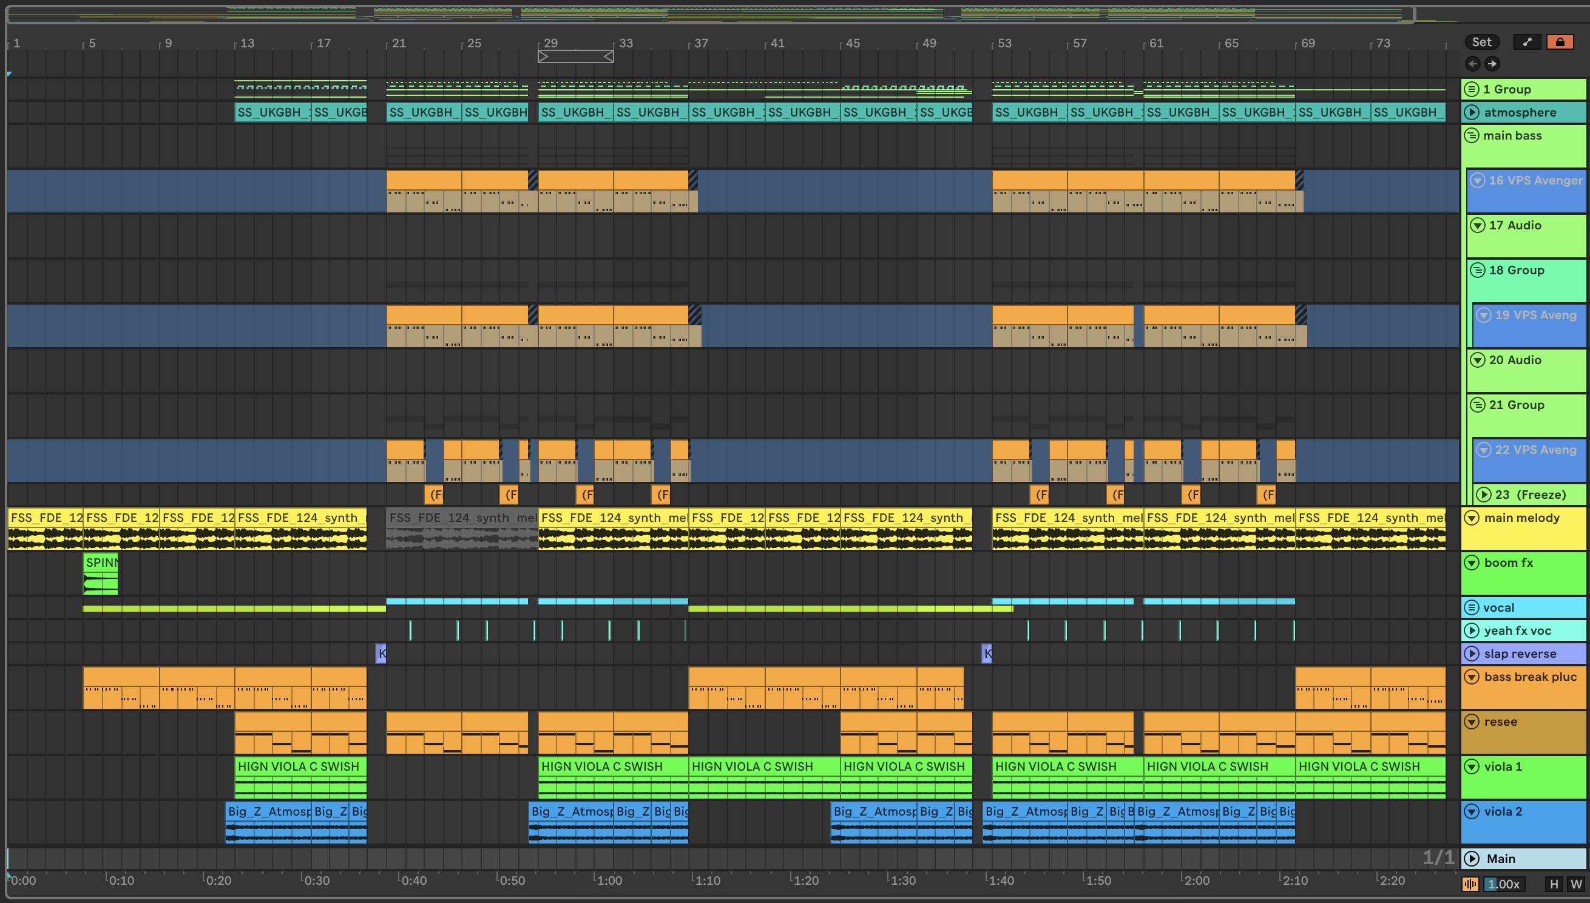The height and width of the screenshot is (903, 1590).
Task: Collapse the main bass group icon
Action: (x=1471, y=135)
